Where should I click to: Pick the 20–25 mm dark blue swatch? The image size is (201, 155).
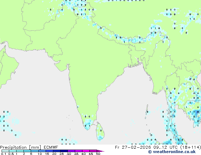57,151
